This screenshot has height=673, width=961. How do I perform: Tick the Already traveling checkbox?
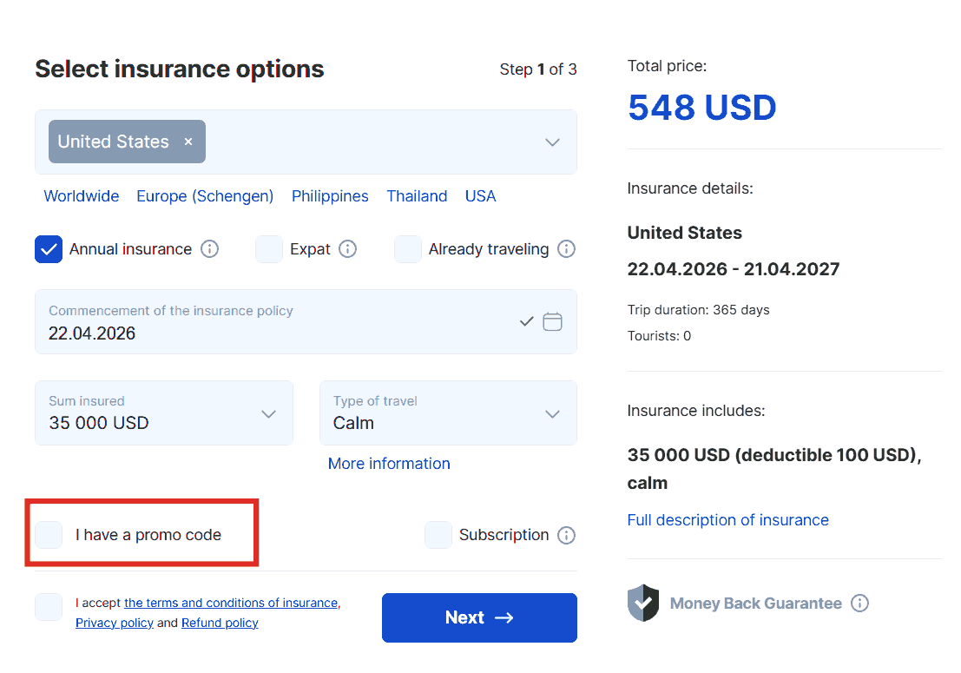pyautogui.click(x=408, y=249)
